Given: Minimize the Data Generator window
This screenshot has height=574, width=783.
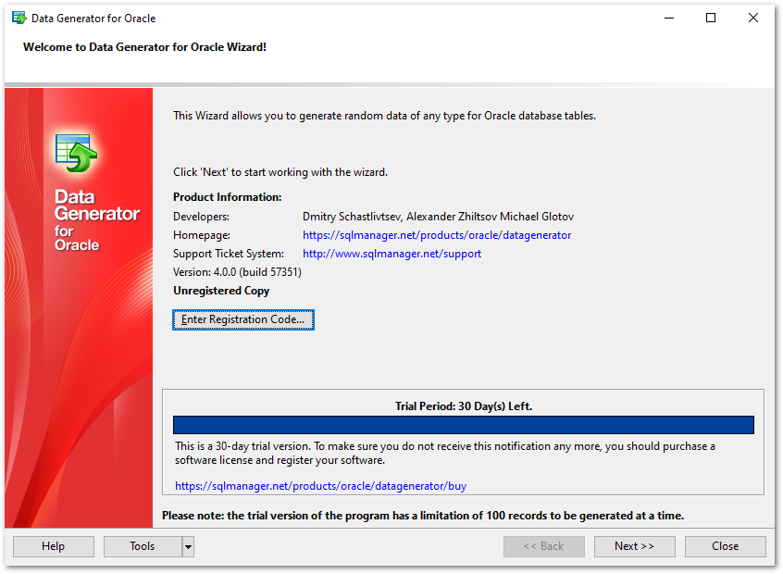Looking at the screenshot, I should (x=669, y=18).
